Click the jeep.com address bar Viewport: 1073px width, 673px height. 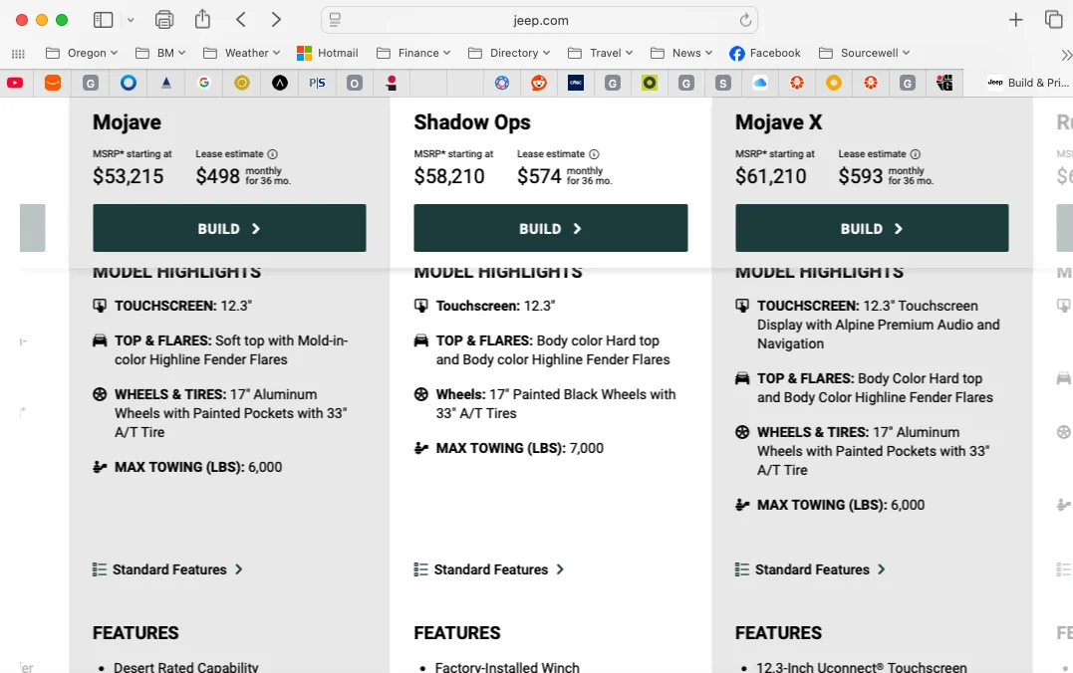coord(539,20)
